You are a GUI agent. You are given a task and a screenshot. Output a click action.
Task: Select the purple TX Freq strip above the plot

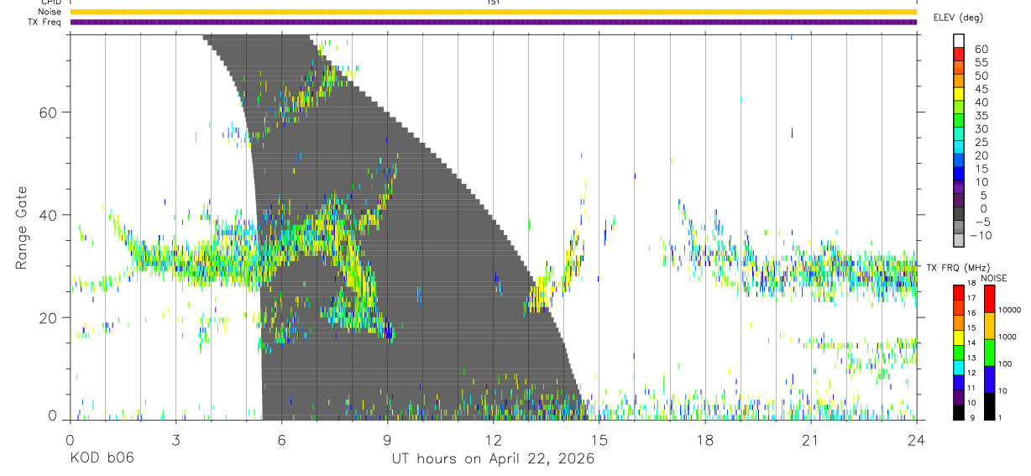(493, 22)
